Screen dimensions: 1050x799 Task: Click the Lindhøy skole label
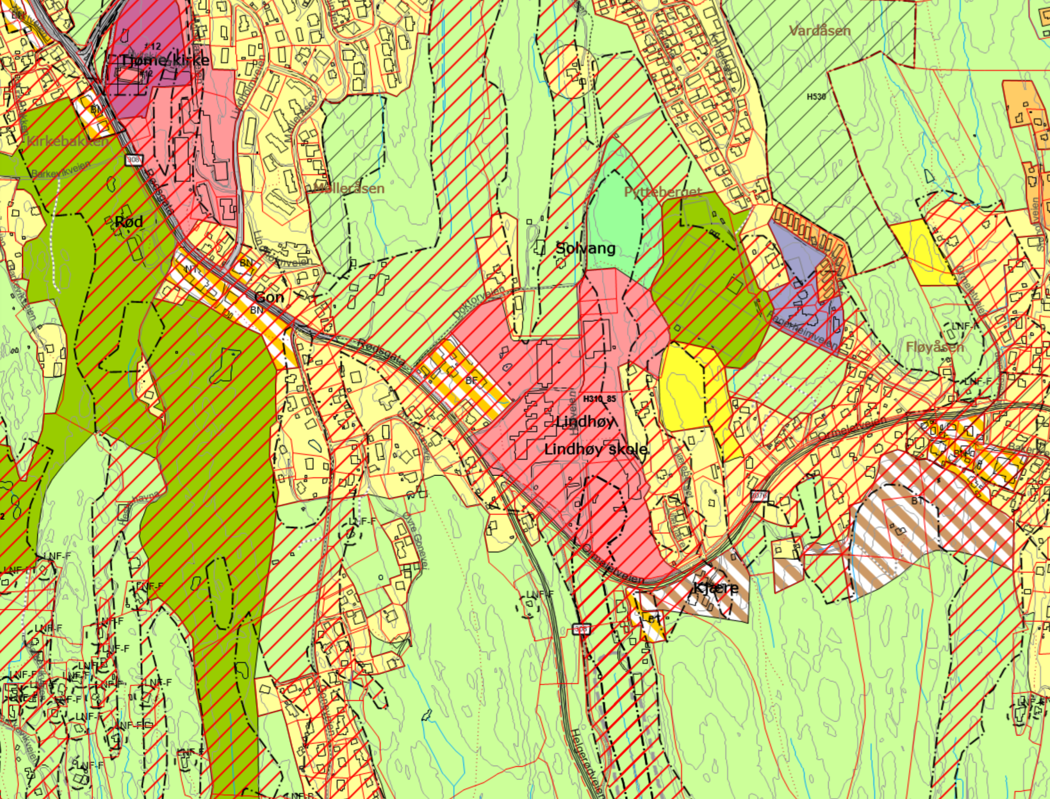tap(596, 449)
